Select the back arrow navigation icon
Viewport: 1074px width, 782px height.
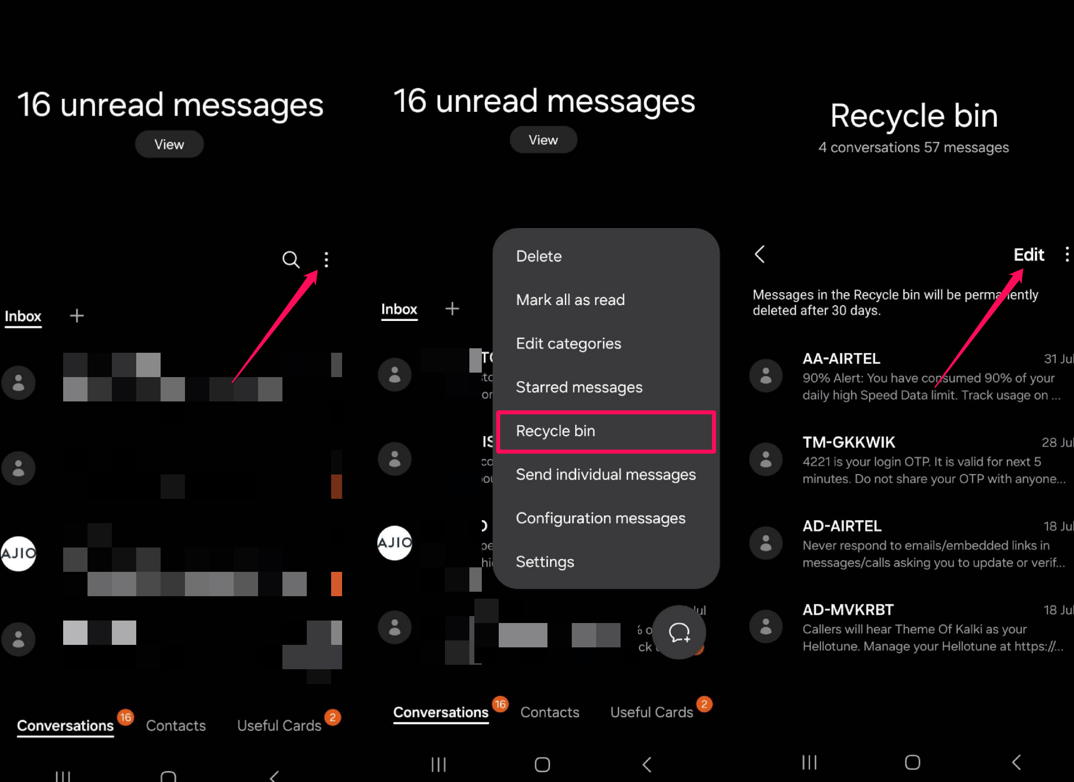760,255
